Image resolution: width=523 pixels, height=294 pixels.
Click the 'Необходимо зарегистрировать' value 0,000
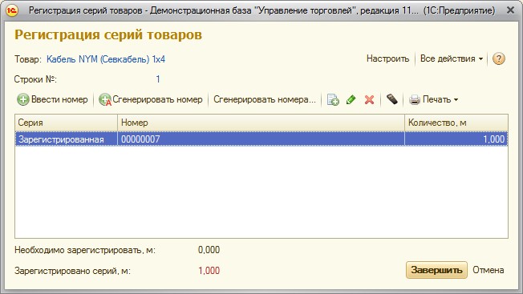[209, 250]
